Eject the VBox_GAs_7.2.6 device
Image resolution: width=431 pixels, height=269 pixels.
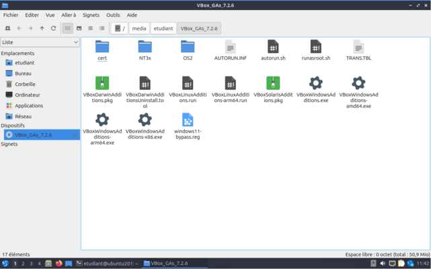[x=75, y=135]
